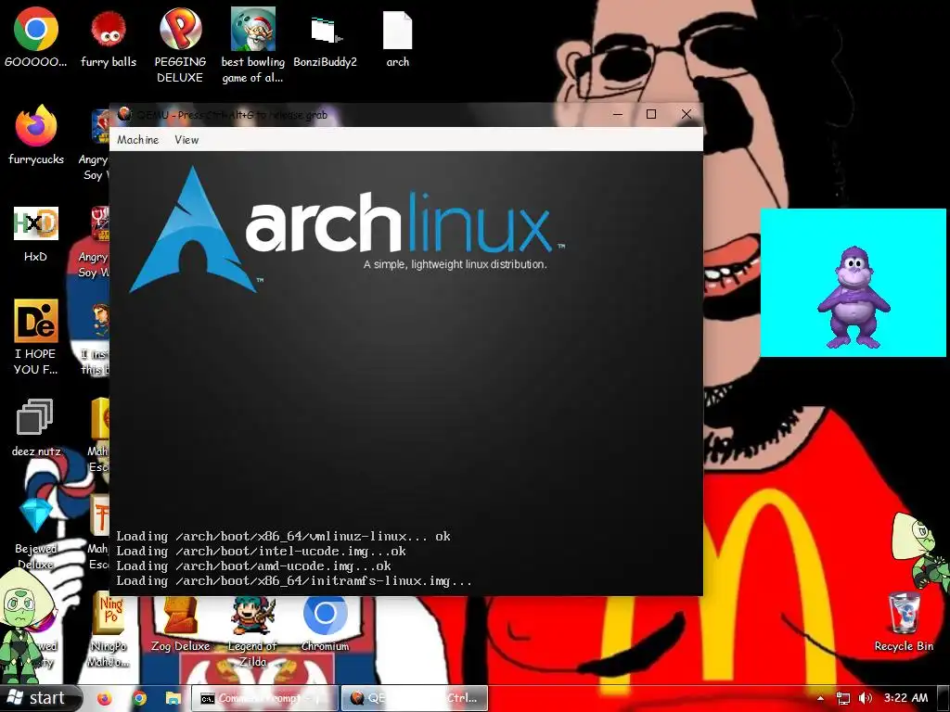Click the vmlinuz-linux loading line
Screen dimensions: 950x712
284,537
